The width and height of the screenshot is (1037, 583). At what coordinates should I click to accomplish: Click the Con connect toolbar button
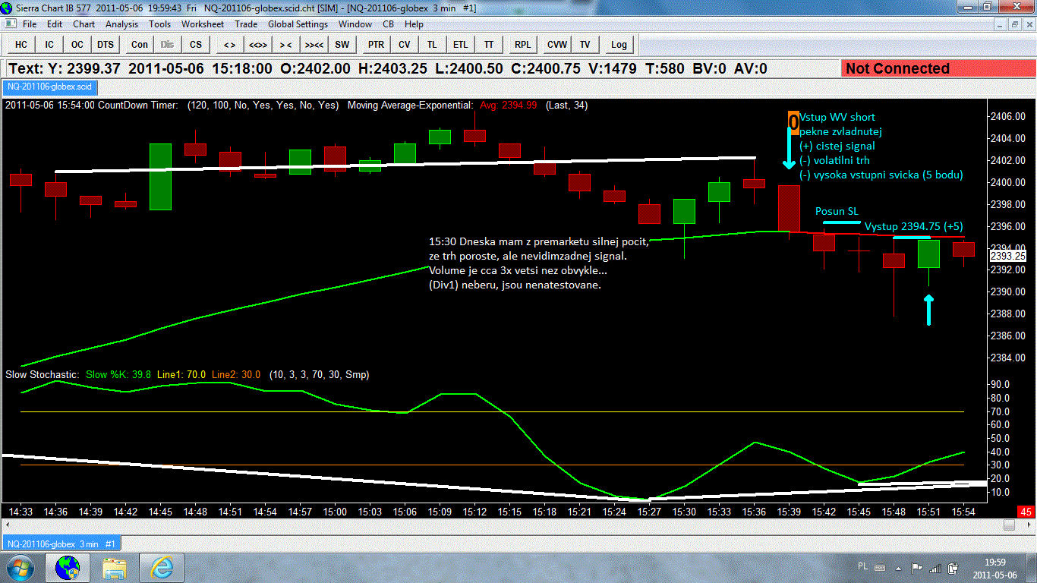[x=140, y=44]
